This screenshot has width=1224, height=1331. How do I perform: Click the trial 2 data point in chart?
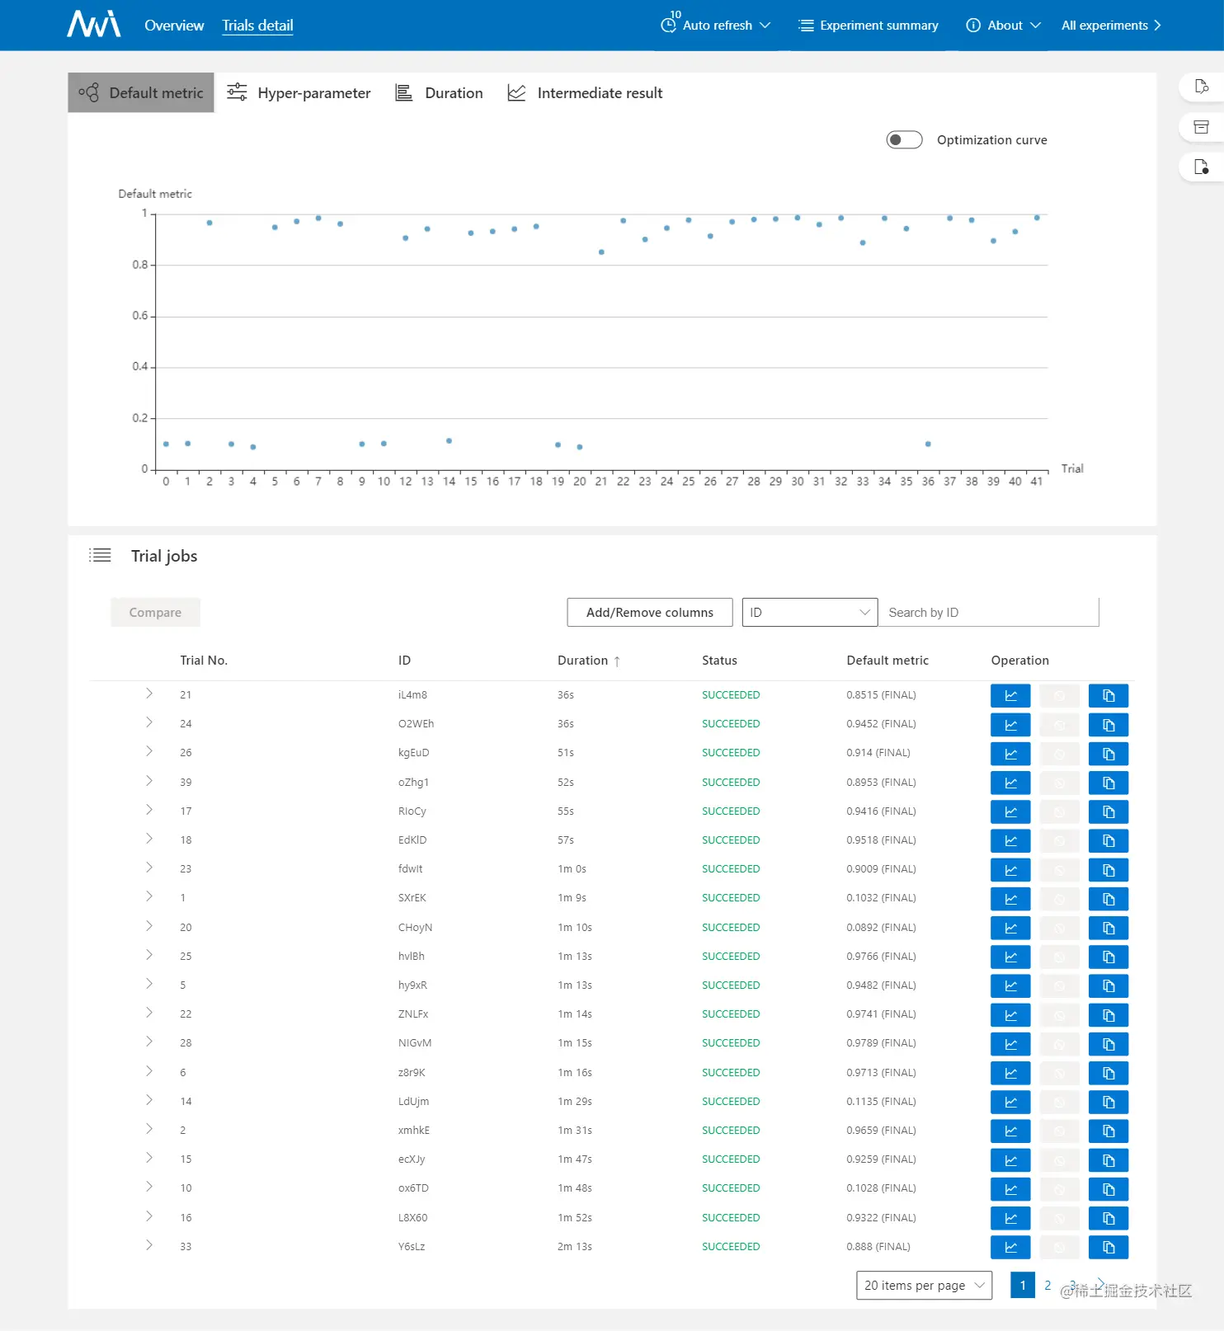(x=209, y=223)
